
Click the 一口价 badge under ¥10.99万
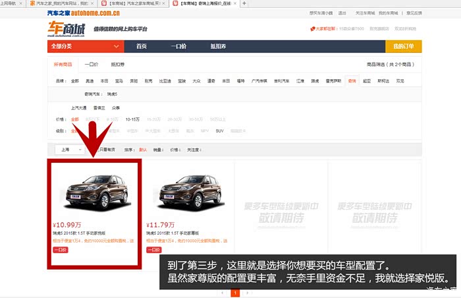[x=61, y=250]
